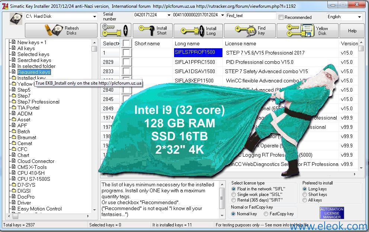Click the Chart document icon
The width and height of the screenshot is (369, 232).
14,155
